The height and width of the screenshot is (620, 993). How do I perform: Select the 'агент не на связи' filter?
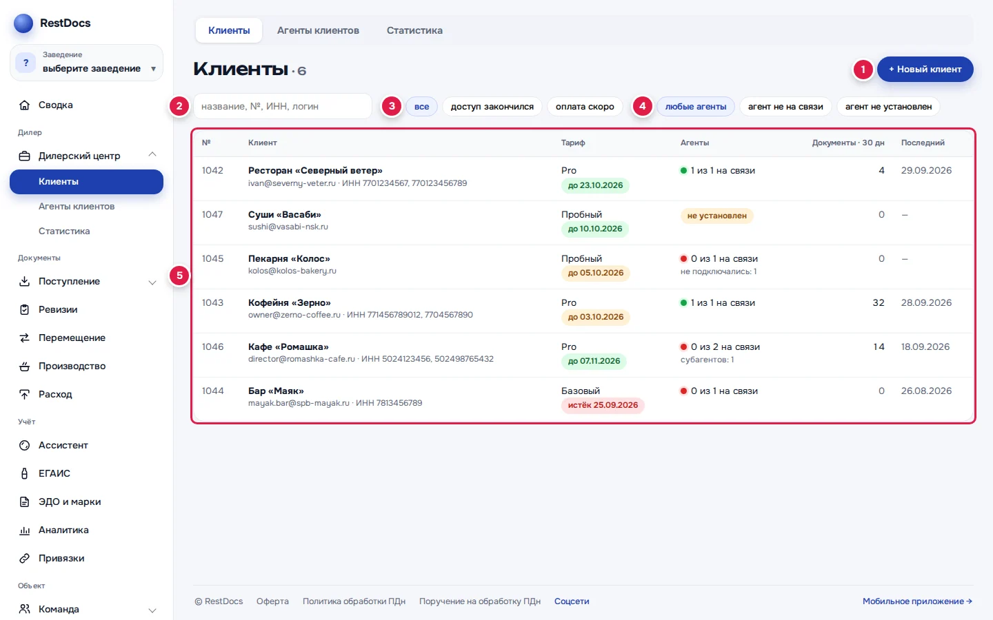pyautogui.click(x=785, y=107)
